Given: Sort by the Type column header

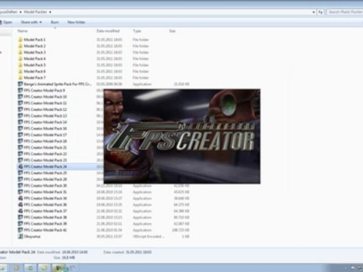Looking at the screenshot, I should (137, 31).
